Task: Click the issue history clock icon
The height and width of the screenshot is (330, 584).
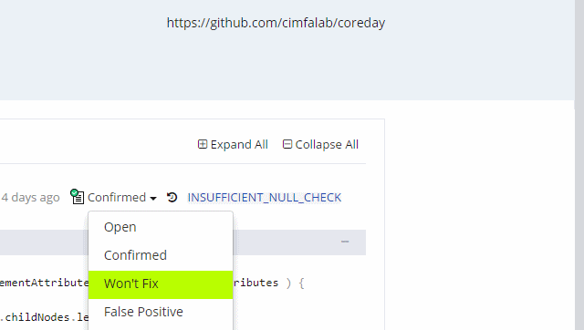Action: [x=172, y=197]
